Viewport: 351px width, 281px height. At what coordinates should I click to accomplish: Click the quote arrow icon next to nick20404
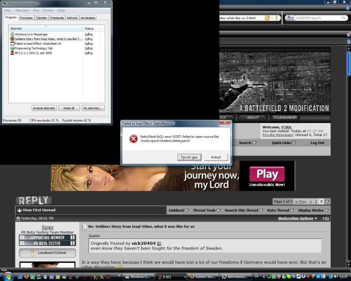[x=159, y=244]
